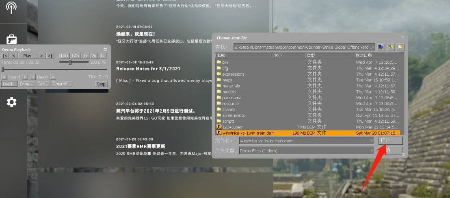Select the models folder
This screenshot has width=450, height=198.
[308, 91]
